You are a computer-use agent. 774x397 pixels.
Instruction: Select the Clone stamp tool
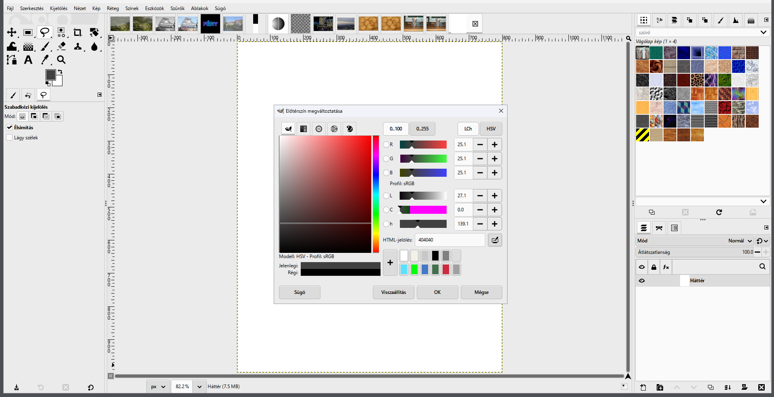pos(78,47)
